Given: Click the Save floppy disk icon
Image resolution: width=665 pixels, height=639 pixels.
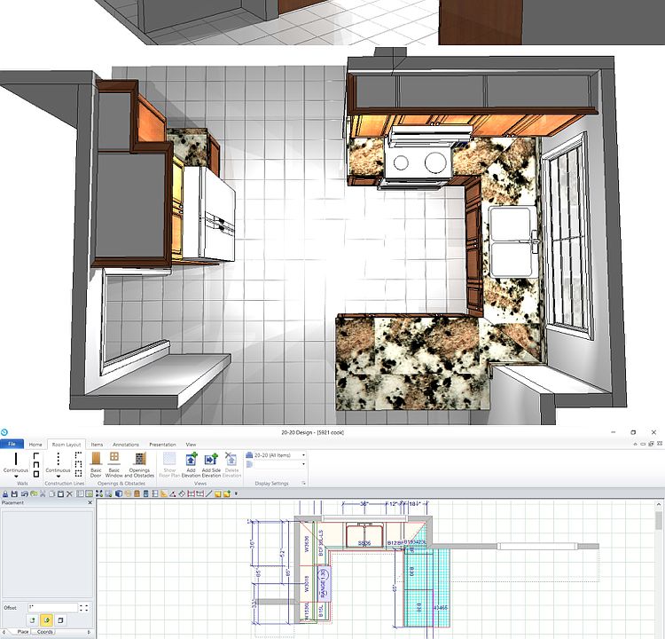Looking at the screenshot, I should tap(14, 493).
